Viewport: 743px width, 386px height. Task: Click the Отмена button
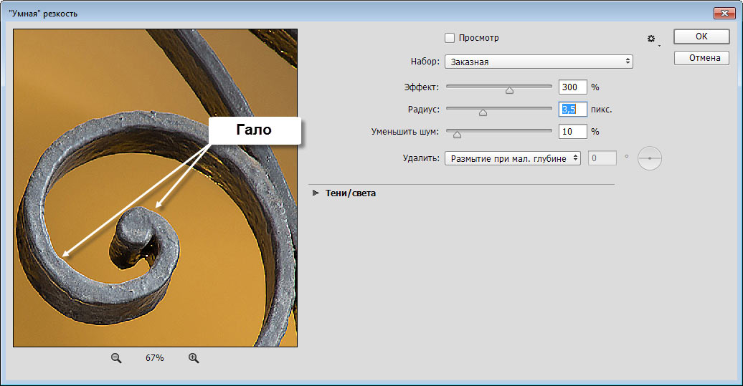click(x=701, y=58)
